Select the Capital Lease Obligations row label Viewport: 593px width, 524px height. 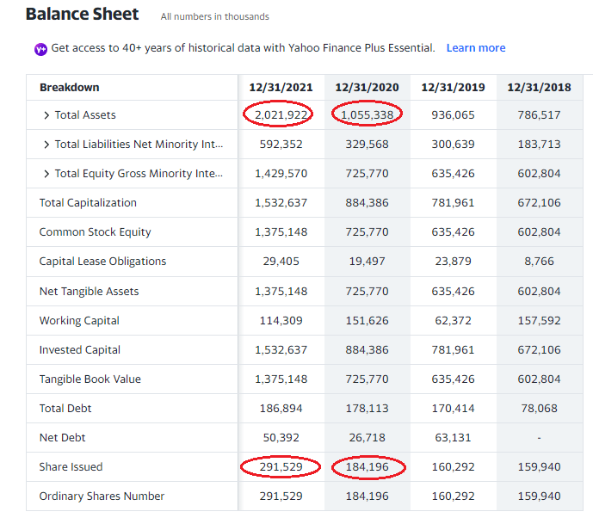click(x=102, y=262)
